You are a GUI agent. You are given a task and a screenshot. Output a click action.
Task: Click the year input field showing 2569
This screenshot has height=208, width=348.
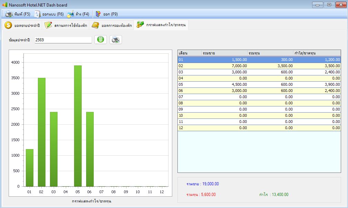tap(63, 40)
